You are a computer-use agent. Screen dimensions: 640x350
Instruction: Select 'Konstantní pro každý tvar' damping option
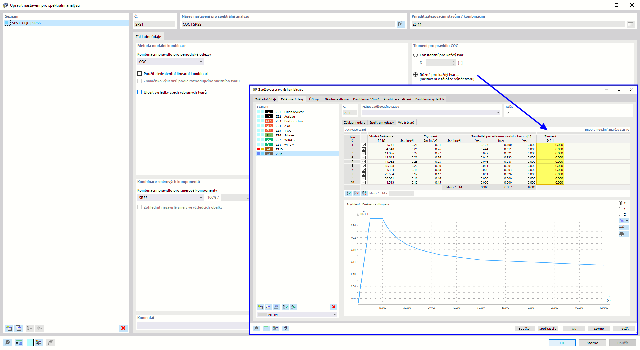pos(416,55)
